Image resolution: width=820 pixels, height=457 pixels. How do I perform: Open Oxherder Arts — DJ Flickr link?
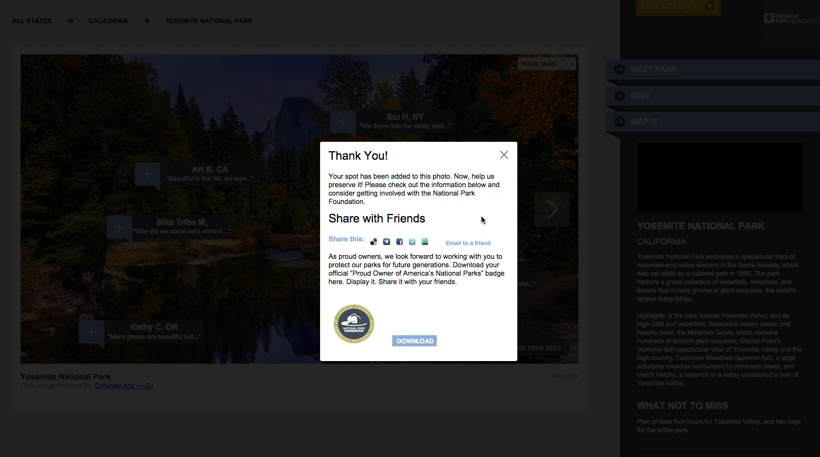[124, 386]
